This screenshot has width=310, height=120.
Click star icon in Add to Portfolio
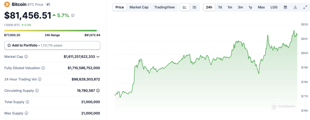tap(9, 45)
